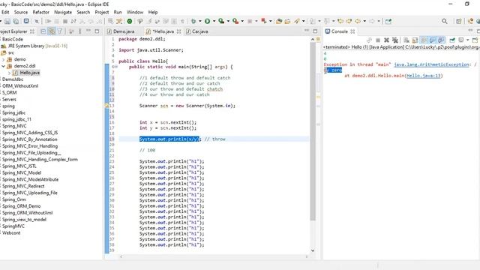This screenshot has height=270, width=480.
Task: Click the Save icon in toolbar
Action: point(7,21)
